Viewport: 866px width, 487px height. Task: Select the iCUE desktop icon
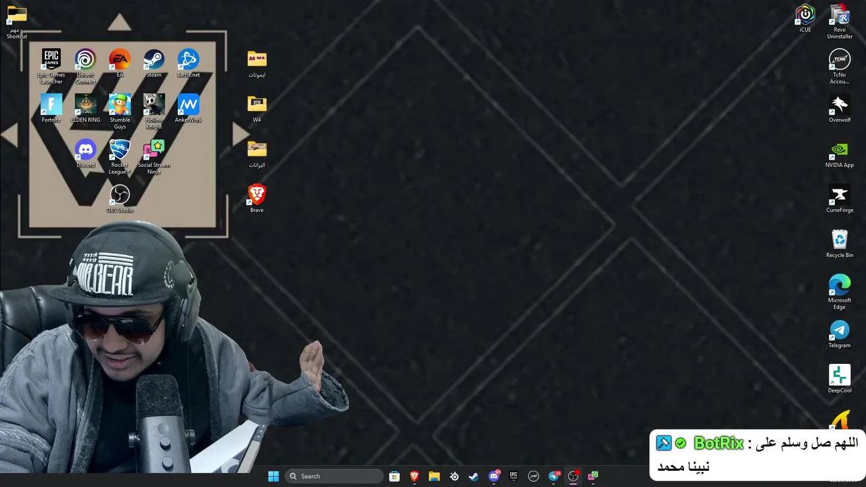tap(805, 18)
